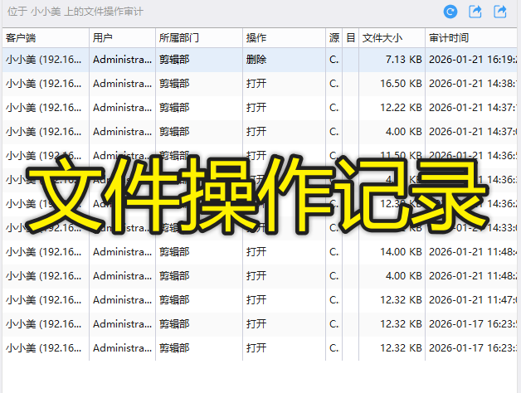The width and height of the screenshot is (521, 393).
Task: Select the audit time 2026-01-21 16:19 cell
Action: [473, 60]
